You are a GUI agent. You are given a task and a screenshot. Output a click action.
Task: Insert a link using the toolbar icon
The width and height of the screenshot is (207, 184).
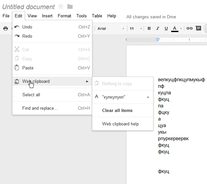[x=190, y=28]
